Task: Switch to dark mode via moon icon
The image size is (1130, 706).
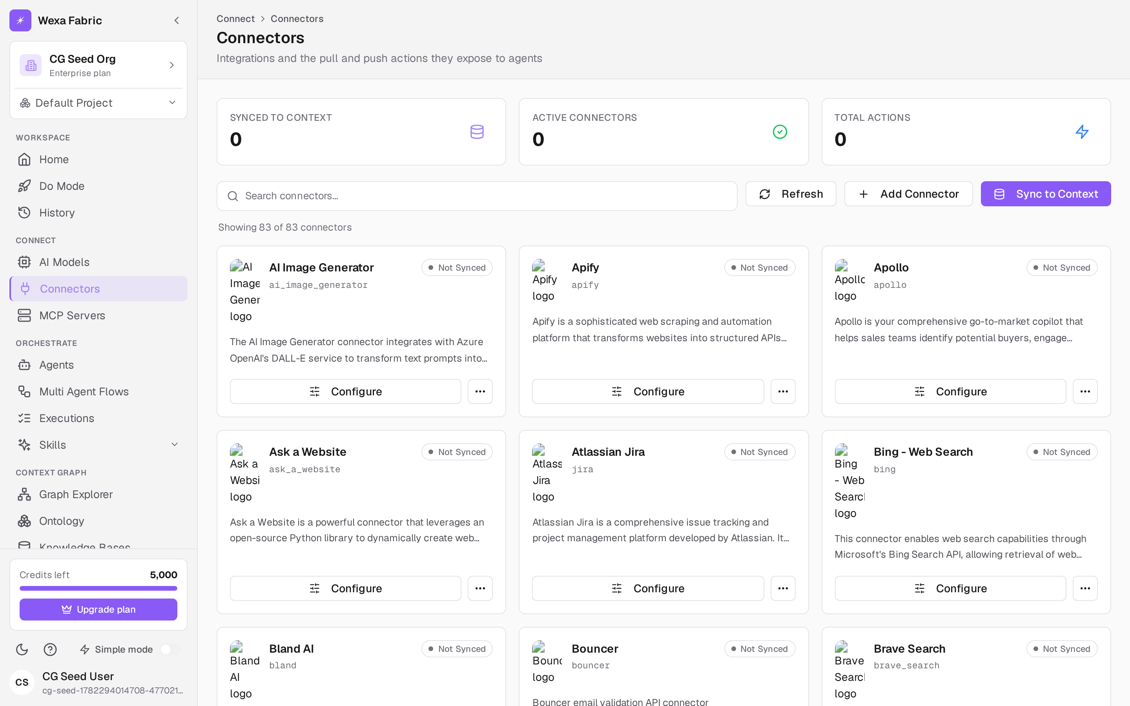Action: click(22, 649)
